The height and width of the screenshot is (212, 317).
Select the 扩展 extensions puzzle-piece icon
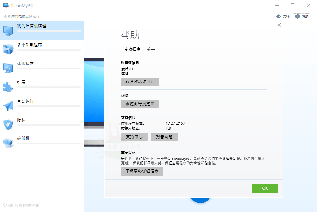8,87
